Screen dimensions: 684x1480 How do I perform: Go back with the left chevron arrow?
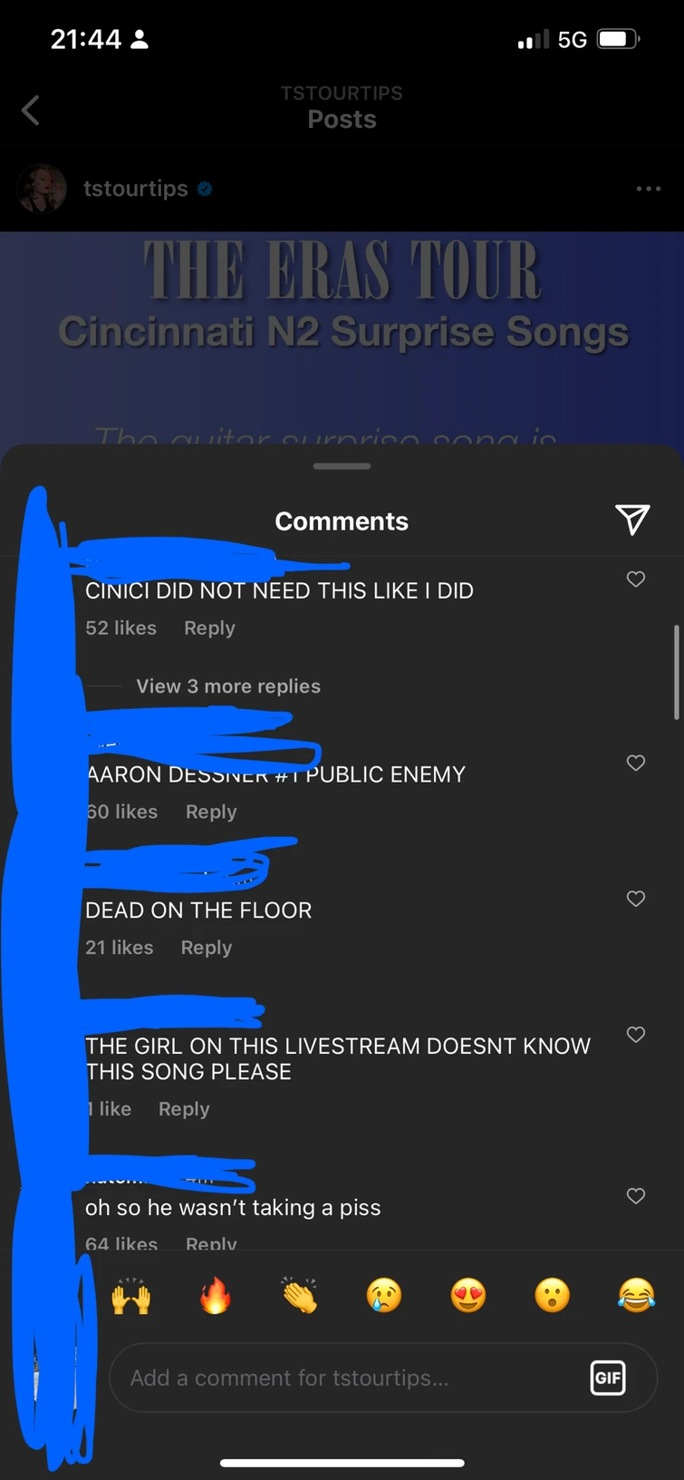tap(31, 111)
